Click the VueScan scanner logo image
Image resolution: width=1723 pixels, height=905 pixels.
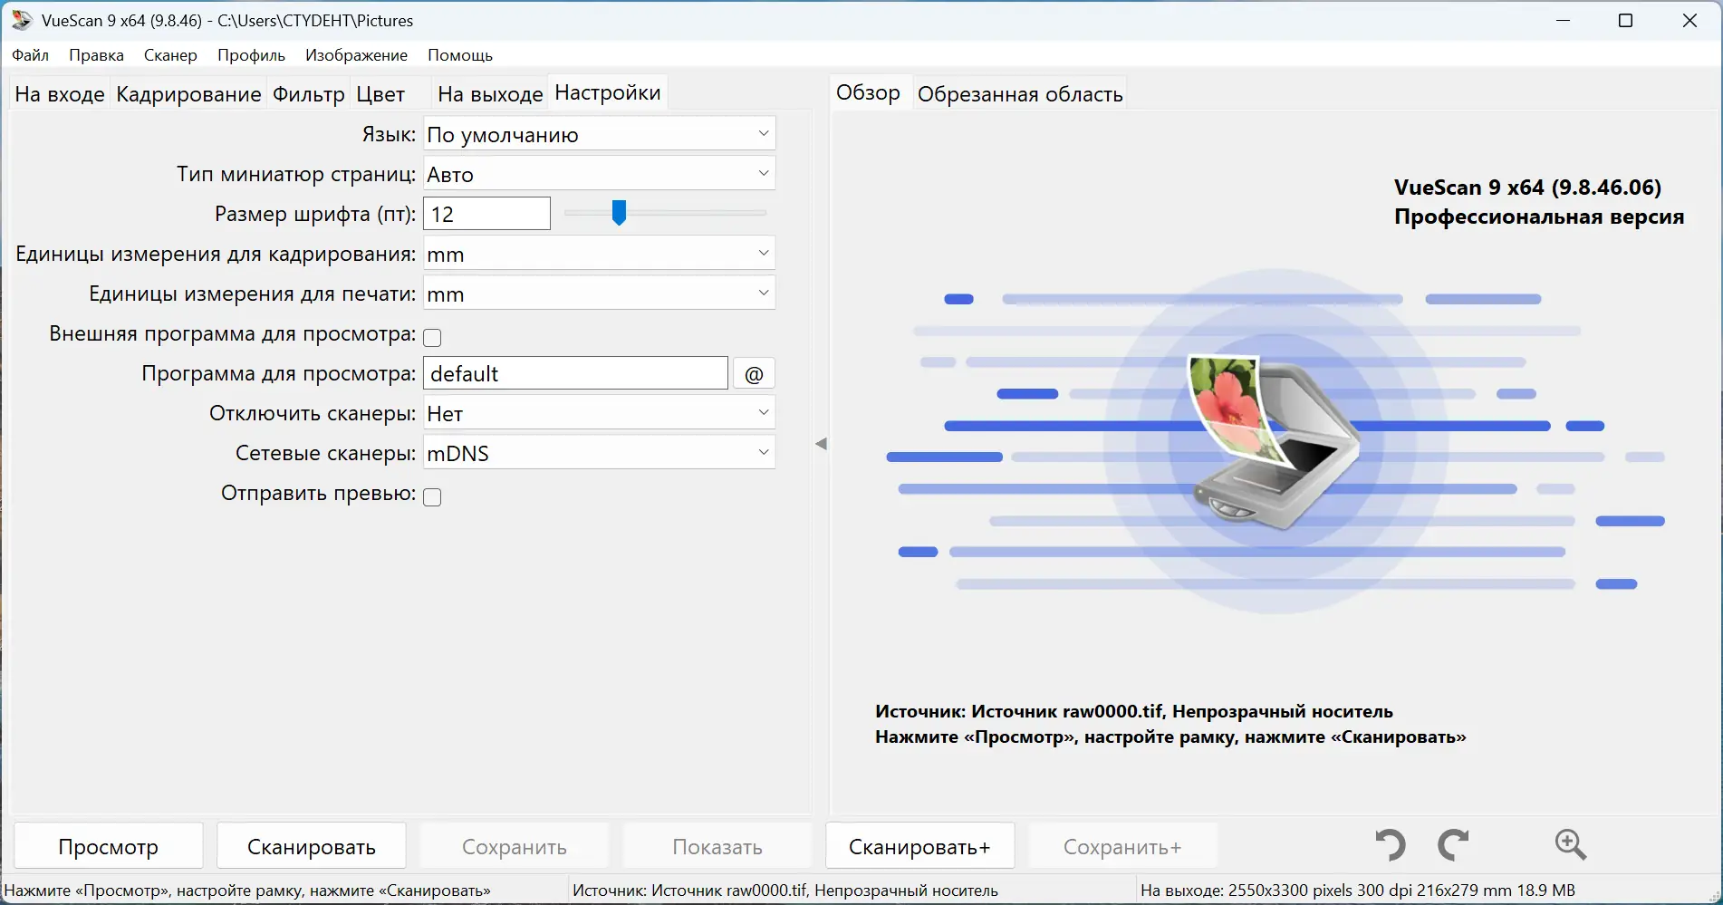click(x=1274, y=441)
